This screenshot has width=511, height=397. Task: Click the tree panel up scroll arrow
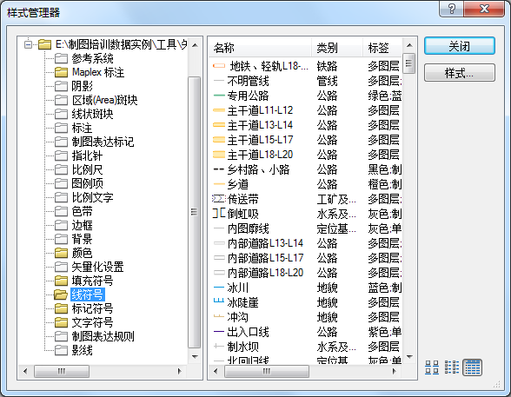[195, 45]
